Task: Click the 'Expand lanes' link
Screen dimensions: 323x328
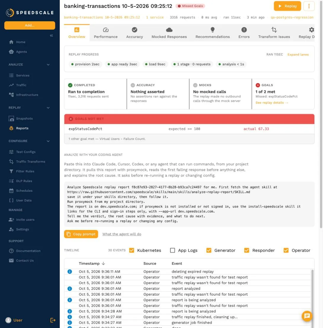Action: (298, 54)
